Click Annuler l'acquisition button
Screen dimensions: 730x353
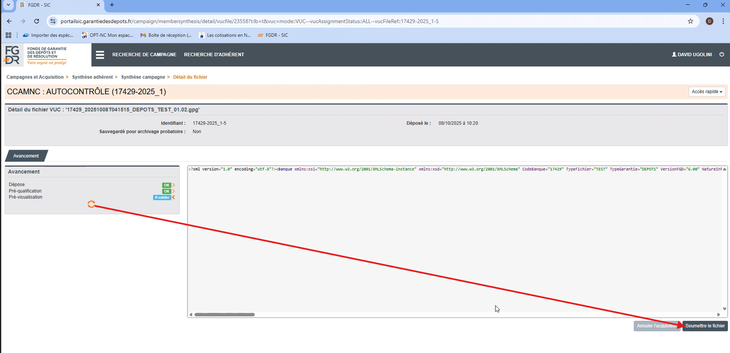tap(656, 326)
